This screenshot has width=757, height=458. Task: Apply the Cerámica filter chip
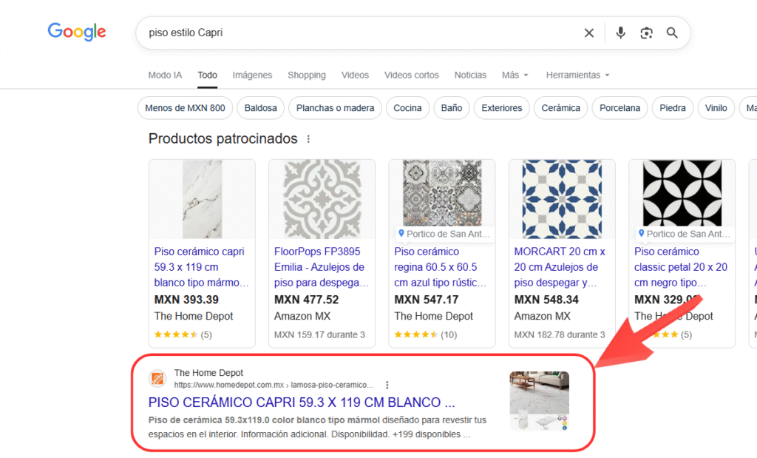point(560,108)
